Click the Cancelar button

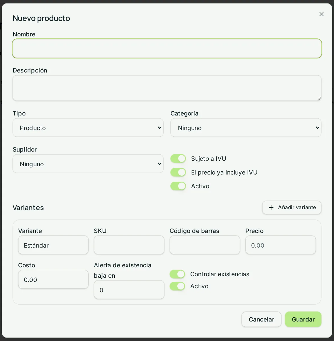(261, 319)
